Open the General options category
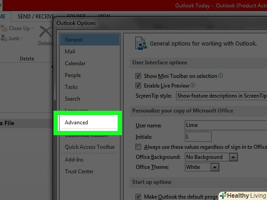This screenshot has height=200, width=267. pos(90,40)
